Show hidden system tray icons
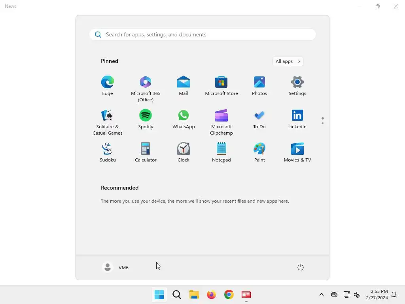The image size is (405, 304). pos(321,294)
